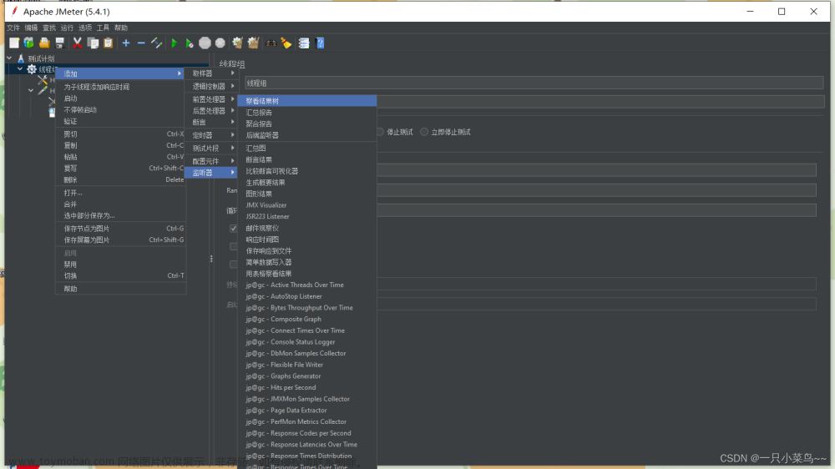Select 删除 in context menu
The height and width of the screenshot is (469, 835).
pyautogui.click(x=120, y=180)
